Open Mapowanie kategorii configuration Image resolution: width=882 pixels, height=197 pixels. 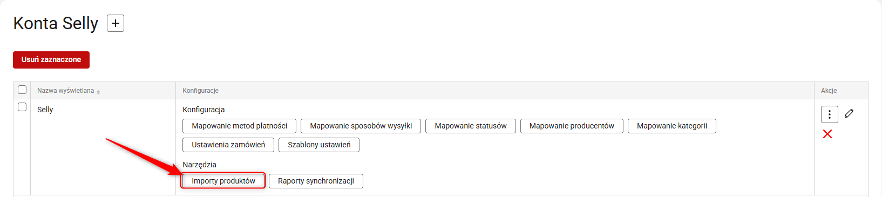[672, 126]
